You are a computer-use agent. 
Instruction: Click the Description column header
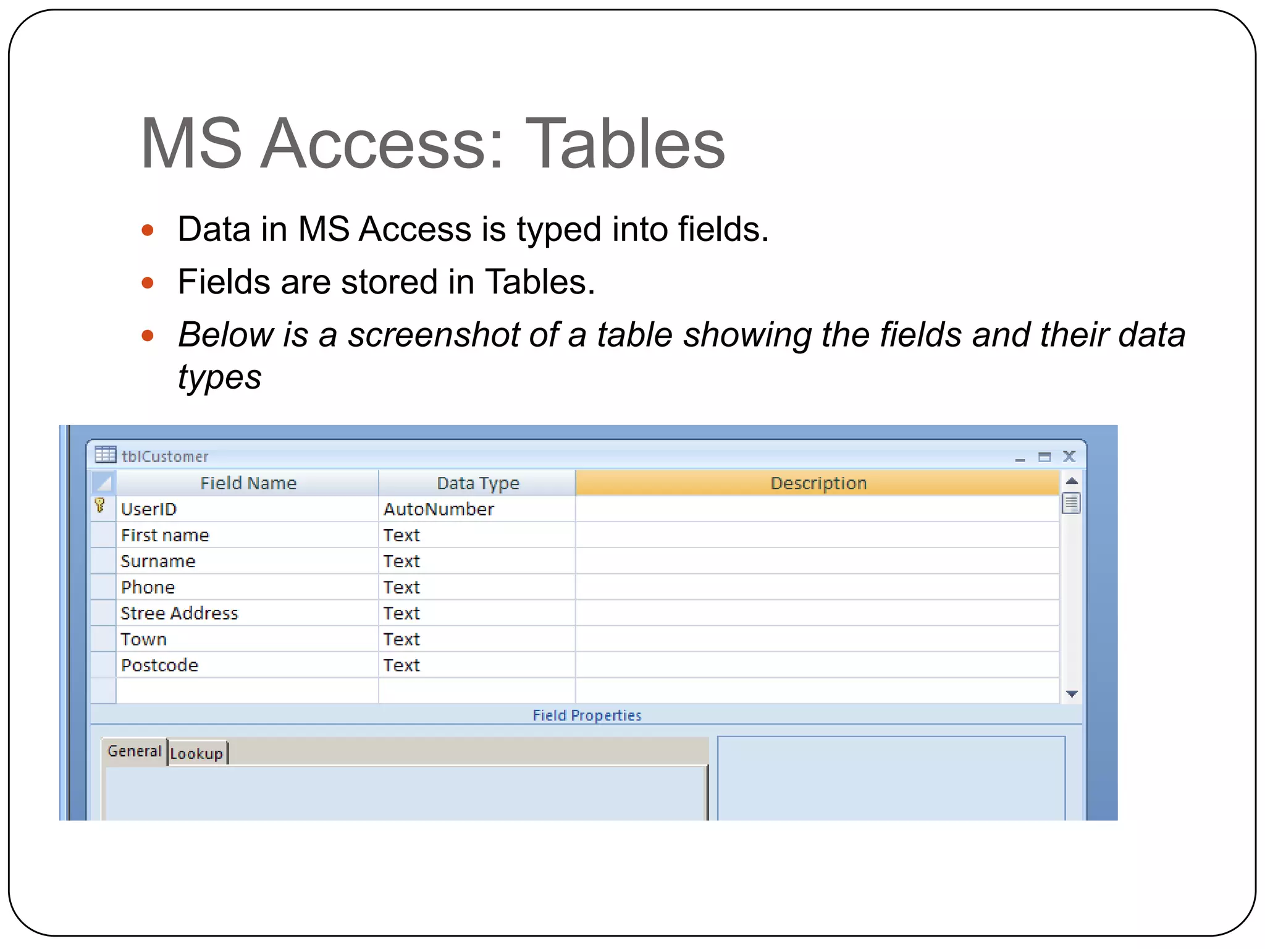coord(818,483)
